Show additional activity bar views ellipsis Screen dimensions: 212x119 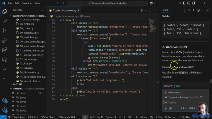point(4,79)
